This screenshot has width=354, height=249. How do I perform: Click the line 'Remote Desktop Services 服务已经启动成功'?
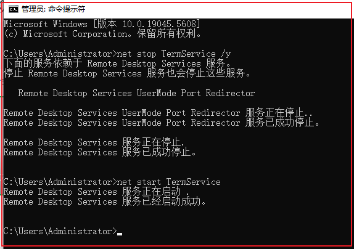point(104,202)
